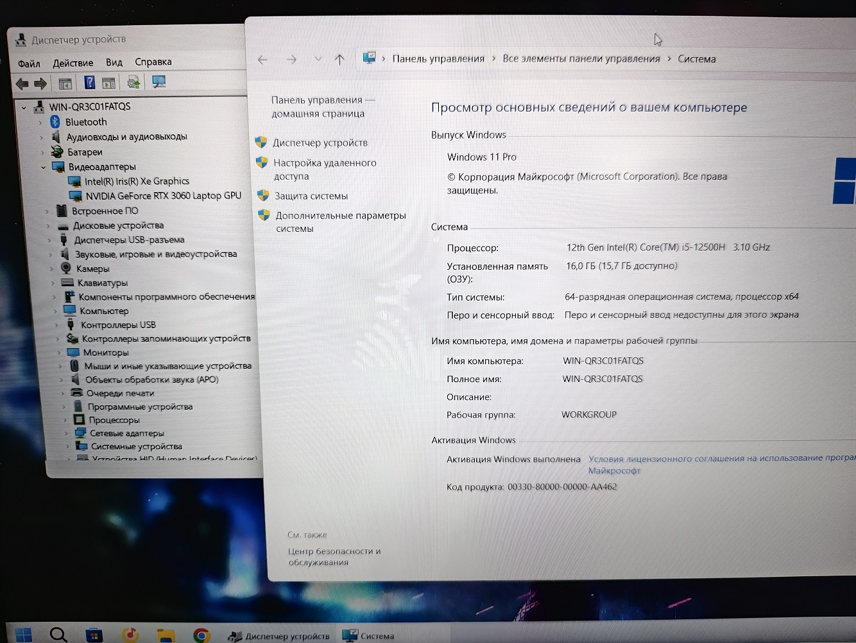Open recent locations dropdown in System window

(x=318, y=59)
